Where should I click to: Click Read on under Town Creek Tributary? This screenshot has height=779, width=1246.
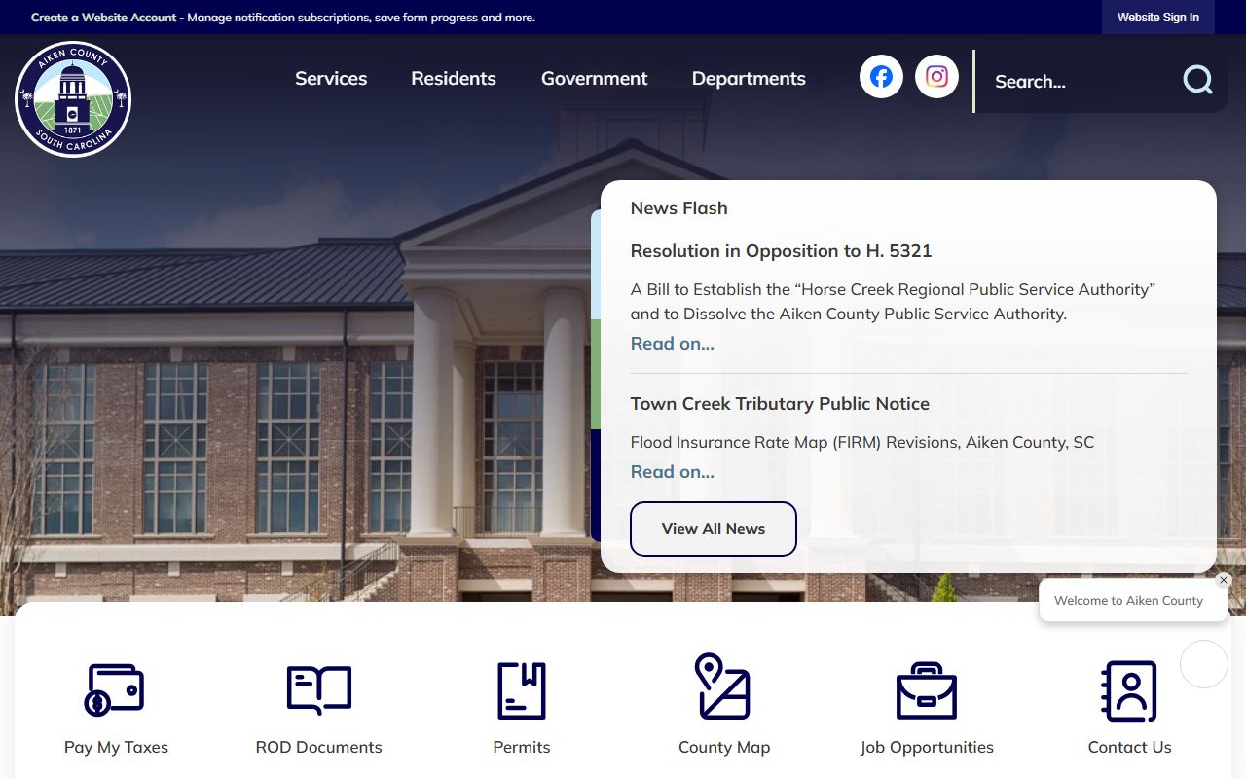673,471
